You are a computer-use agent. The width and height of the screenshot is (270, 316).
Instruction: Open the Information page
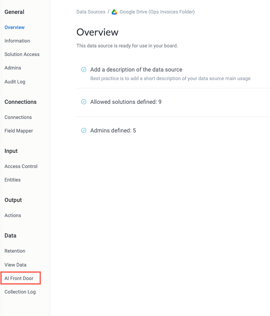coord(17,41)
